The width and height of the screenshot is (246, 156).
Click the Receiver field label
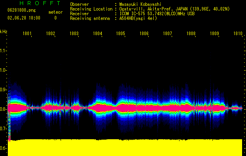pos(79,14)
